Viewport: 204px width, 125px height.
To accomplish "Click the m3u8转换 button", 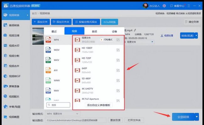I will [110, 22].
